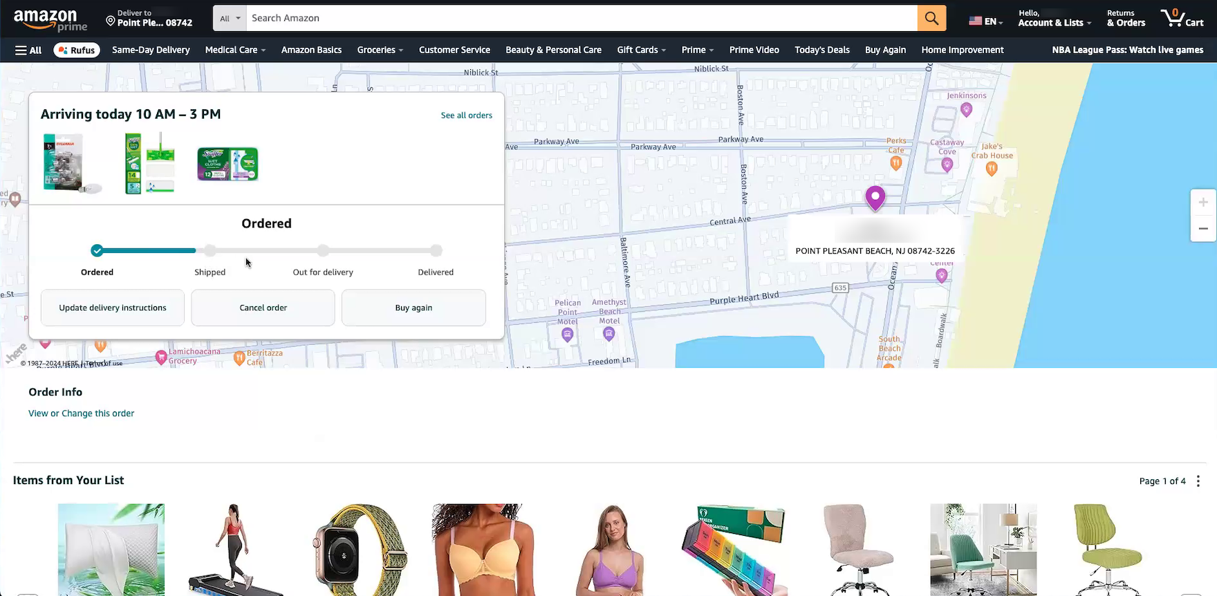Click the walking treadmill list item
Viewport: 1217px width, 596px height.
pos(236,550)
